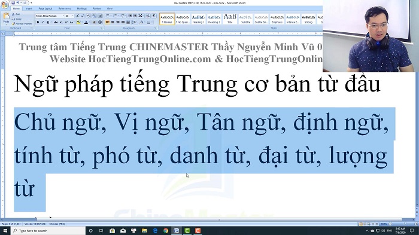Viewport: 419px width, 235px height.
Task: Apply the Heading 2 style
Action: 214,19
